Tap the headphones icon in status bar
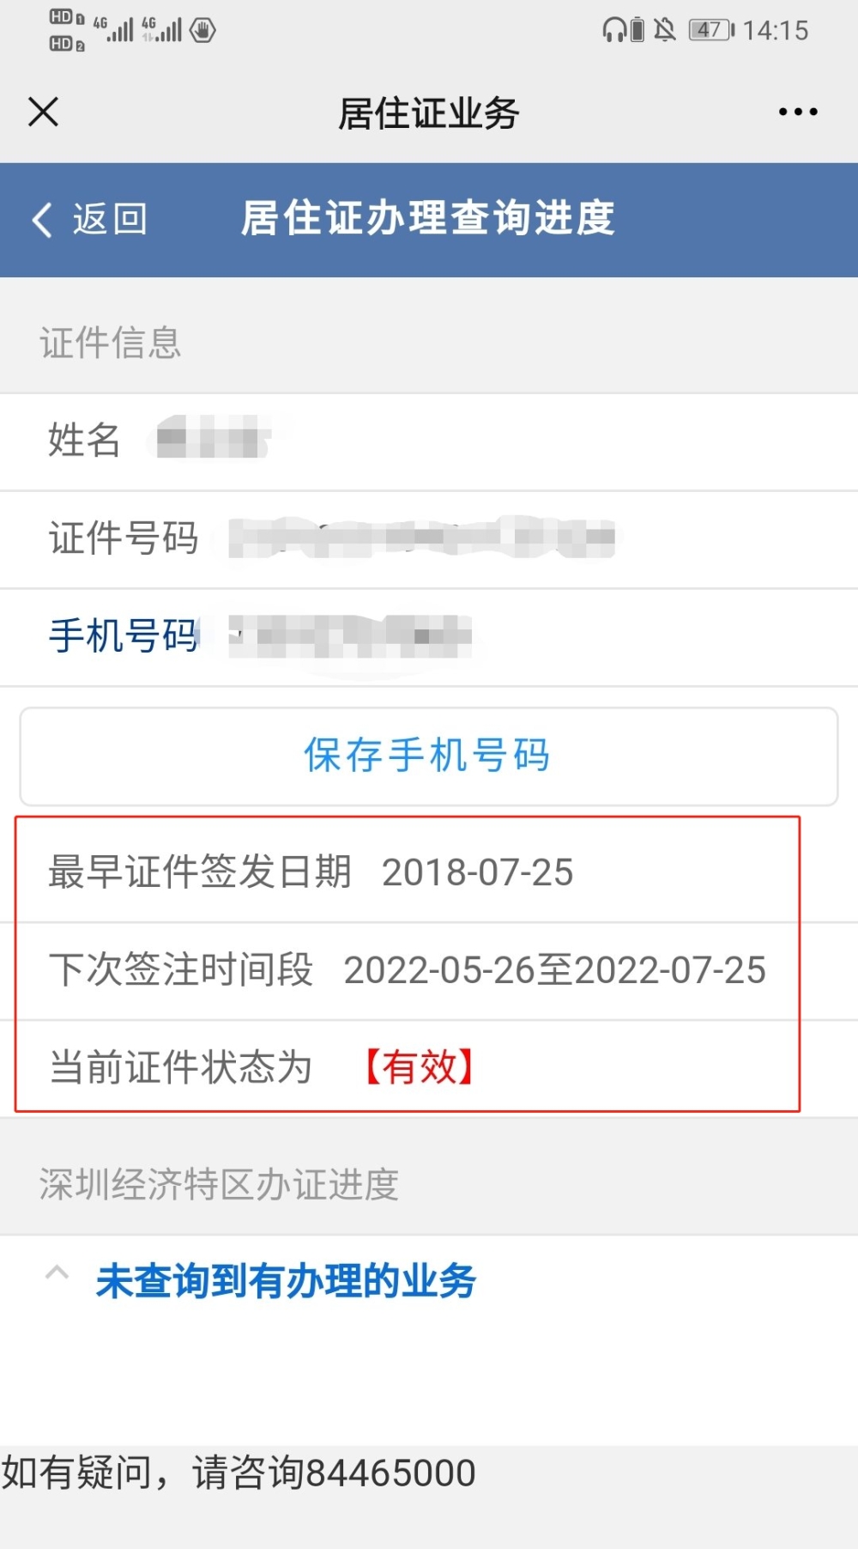 coord(614,30)
